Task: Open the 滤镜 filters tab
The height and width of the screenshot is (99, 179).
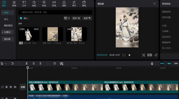Action: (64, 4)
